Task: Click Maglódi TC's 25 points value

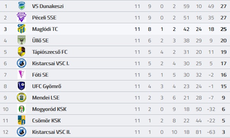Action: (224, 29)
